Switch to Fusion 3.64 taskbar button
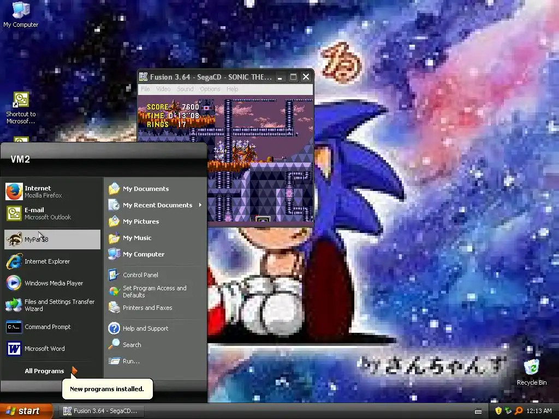This screenshot has height=419, width=559. (102, 411)
